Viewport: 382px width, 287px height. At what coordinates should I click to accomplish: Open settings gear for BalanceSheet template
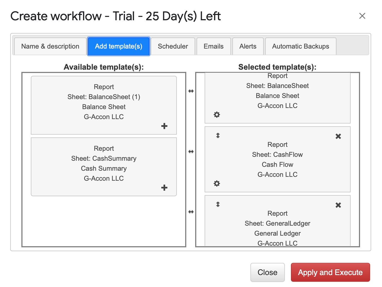tap(217, 115)
